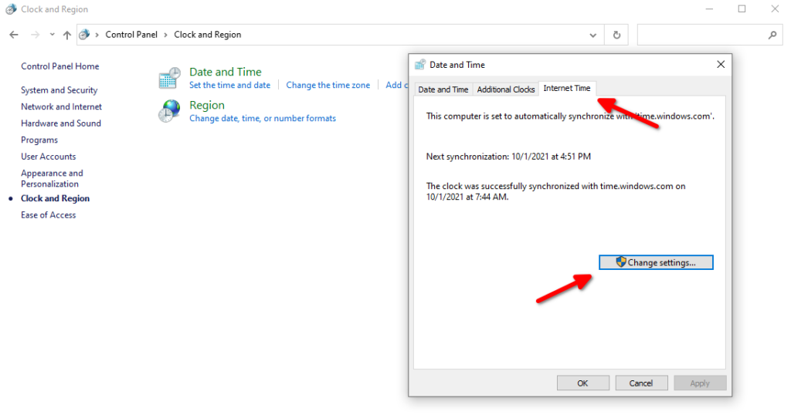Select the Internet Time tab
Viewport: 791px width, 415px height.
(567, 88)
